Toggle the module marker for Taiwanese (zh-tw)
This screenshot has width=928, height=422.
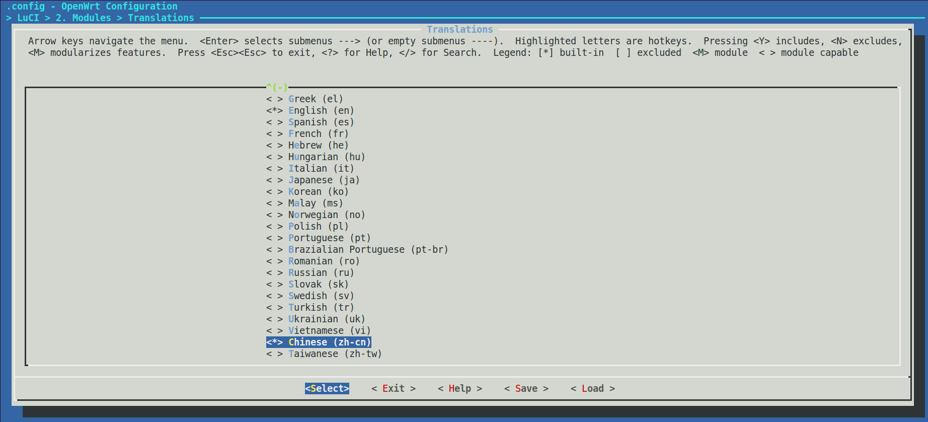coord(274,354)
